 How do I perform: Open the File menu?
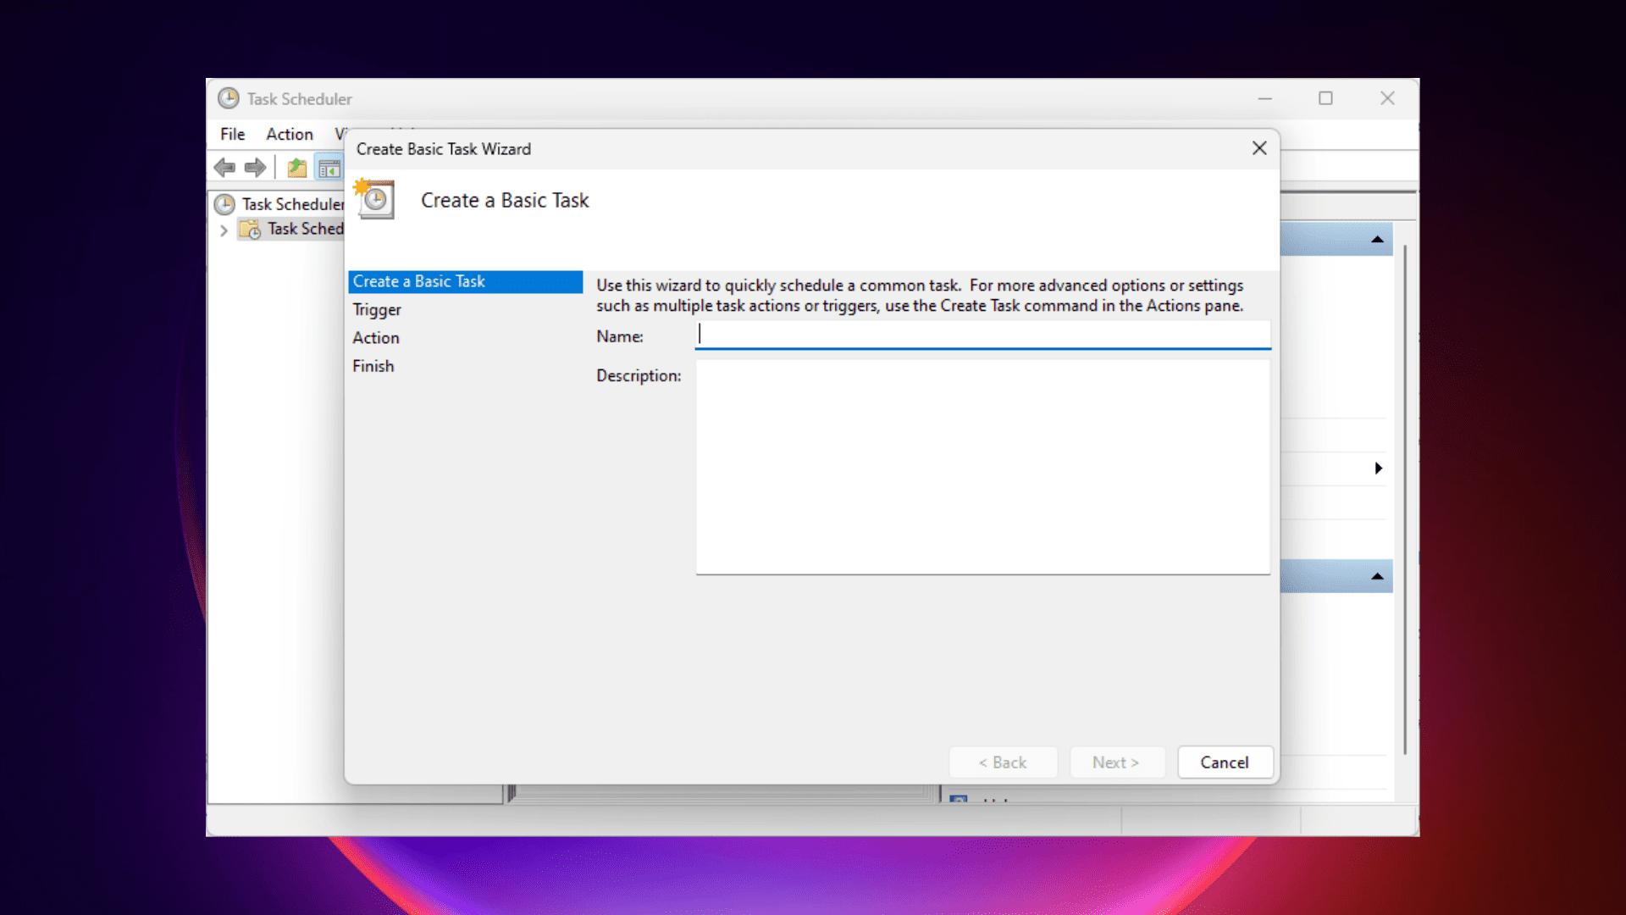click(232, 134)
